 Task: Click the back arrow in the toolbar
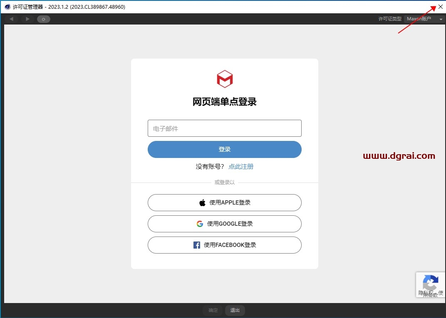[11, 19]
